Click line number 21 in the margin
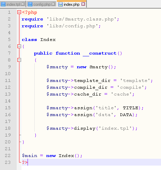Viewport: 161px width, 170px height. coord(8,149)
